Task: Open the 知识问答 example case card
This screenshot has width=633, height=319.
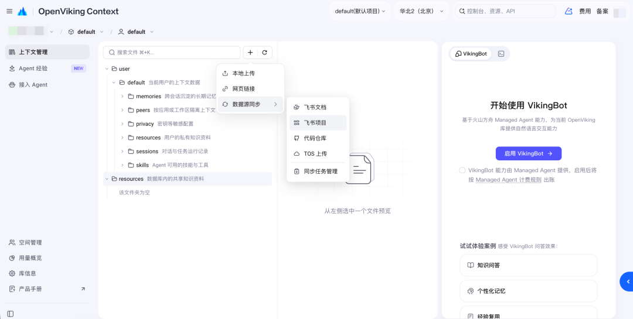Action: point(529,265)
